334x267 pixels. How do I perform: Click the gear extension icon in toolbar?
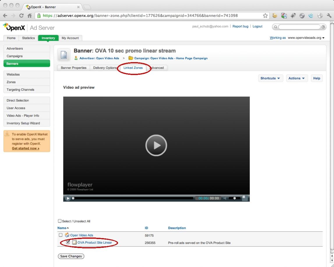coord(302,15)
